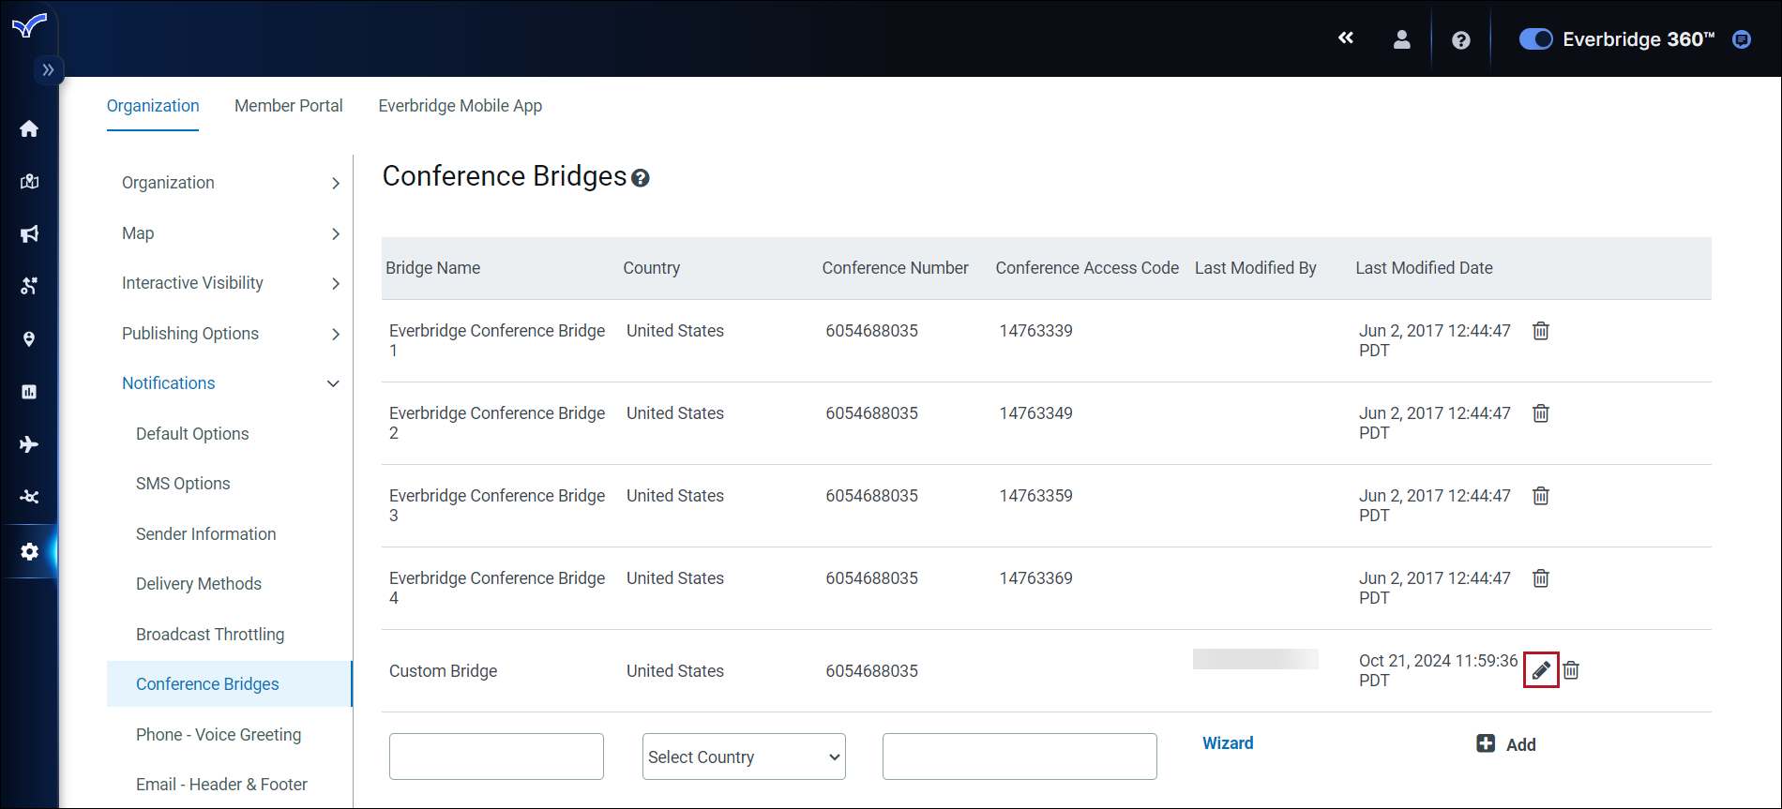Viewport: 1782px width, 809px height.
Task: Open Broadcast Throttling settings
Action: [x=210, y=635]
